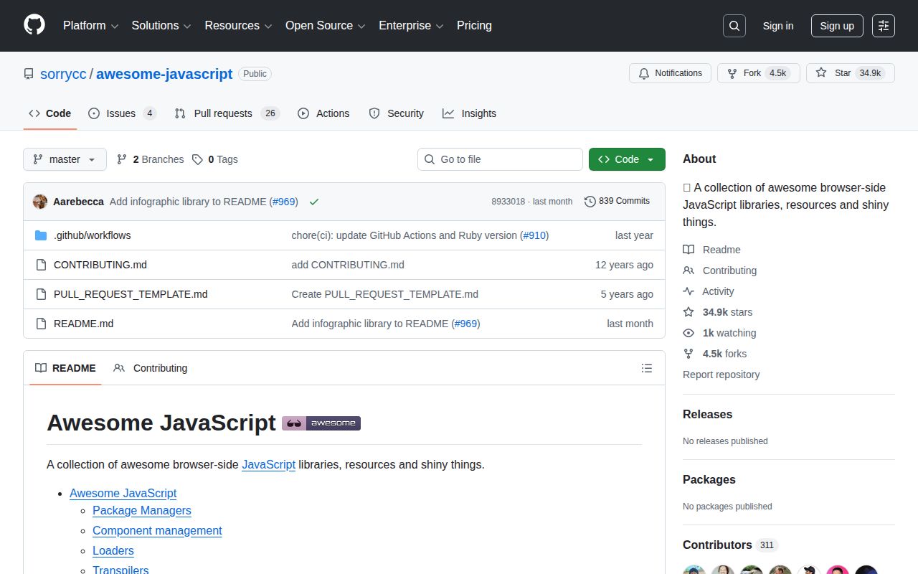918x574 pixels.
Task: Click the repository book icon before sorrycc
Action: (28, 73)
